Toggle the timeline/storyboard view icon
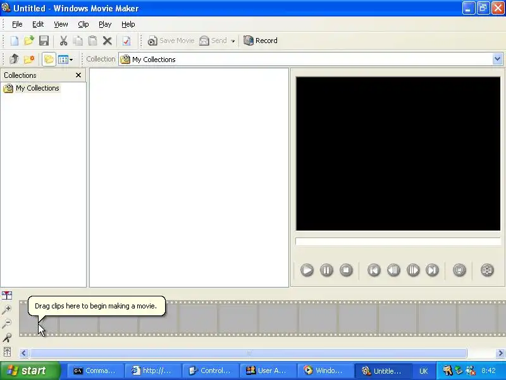Viewport: 506px width, 380px height. [x=7, y=295]
